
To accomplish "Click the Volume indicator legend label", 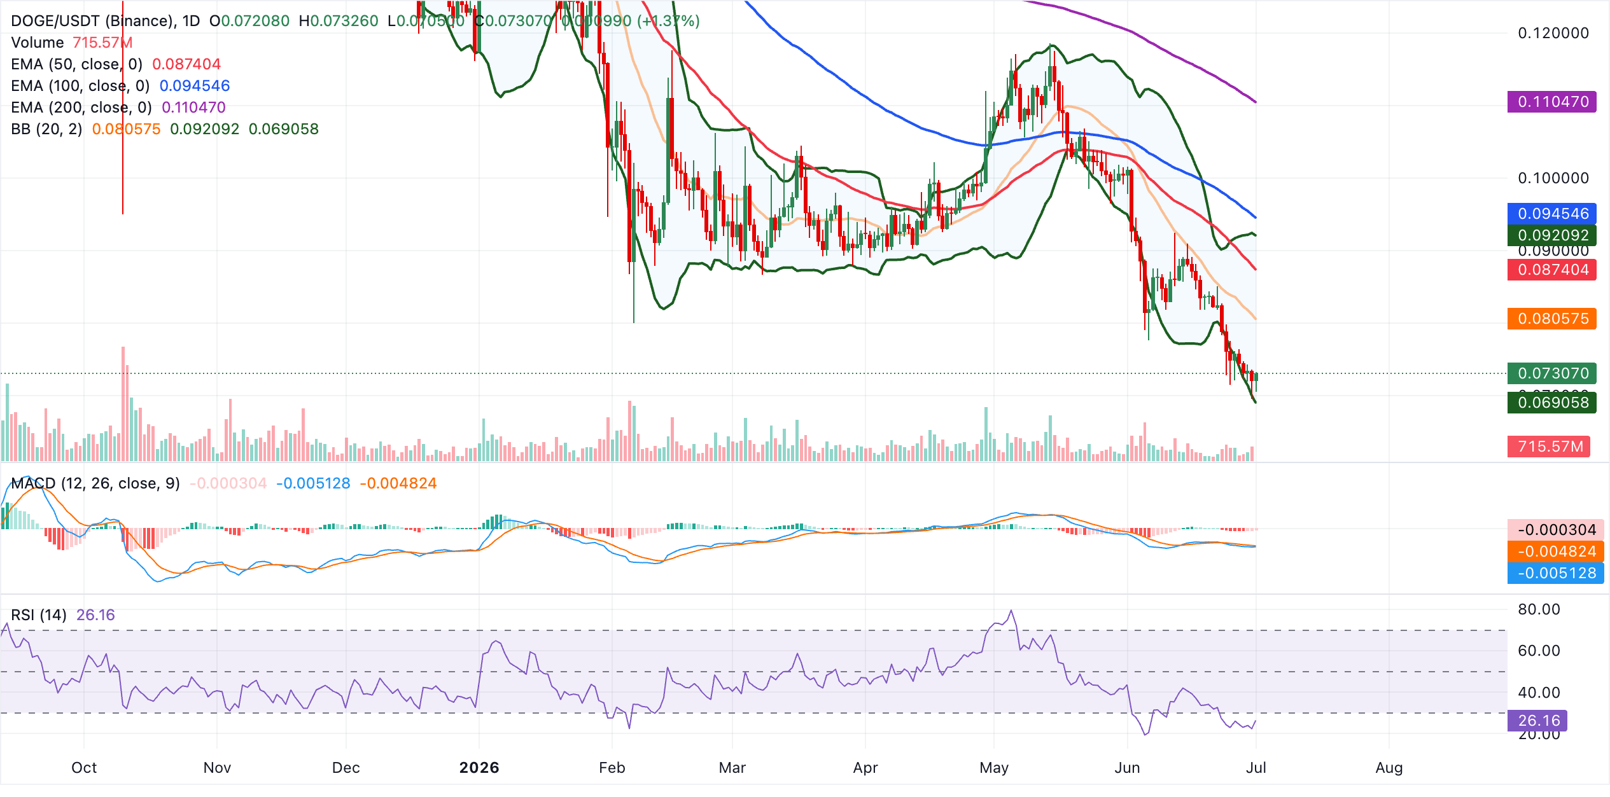I will click(x=38, y=43).
